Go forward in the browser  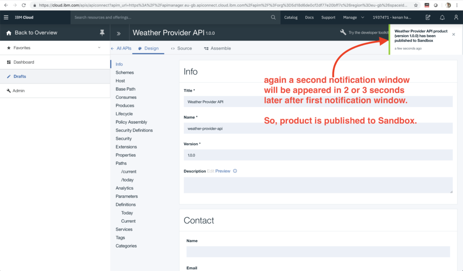15,5
